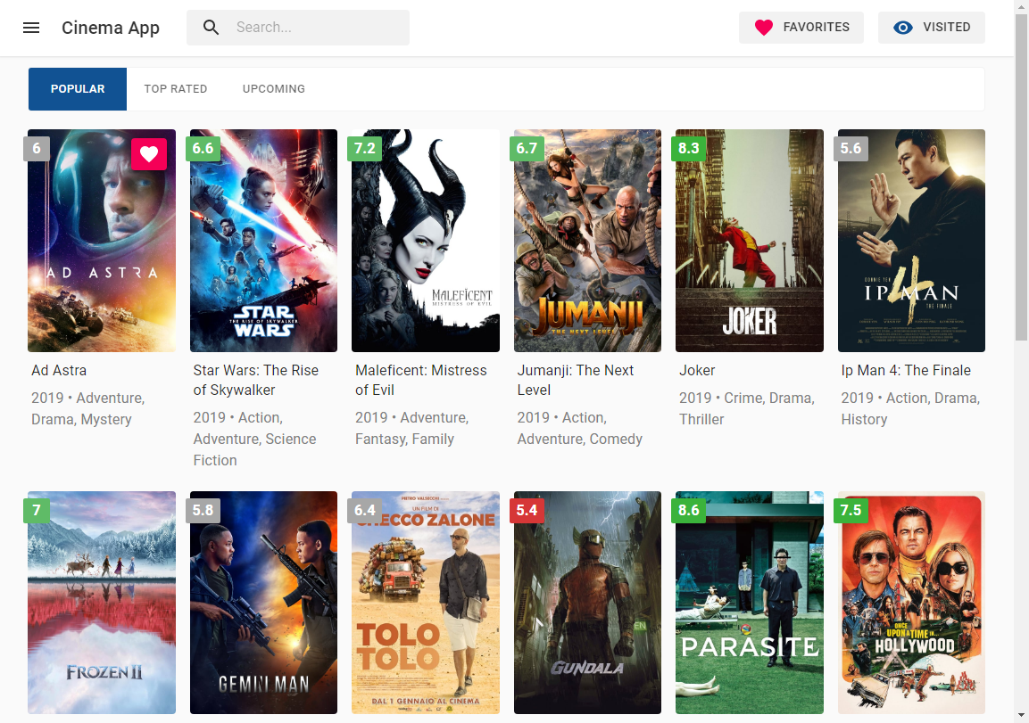
Task: Switch to the Popular tab
Action: pos(78,89)
